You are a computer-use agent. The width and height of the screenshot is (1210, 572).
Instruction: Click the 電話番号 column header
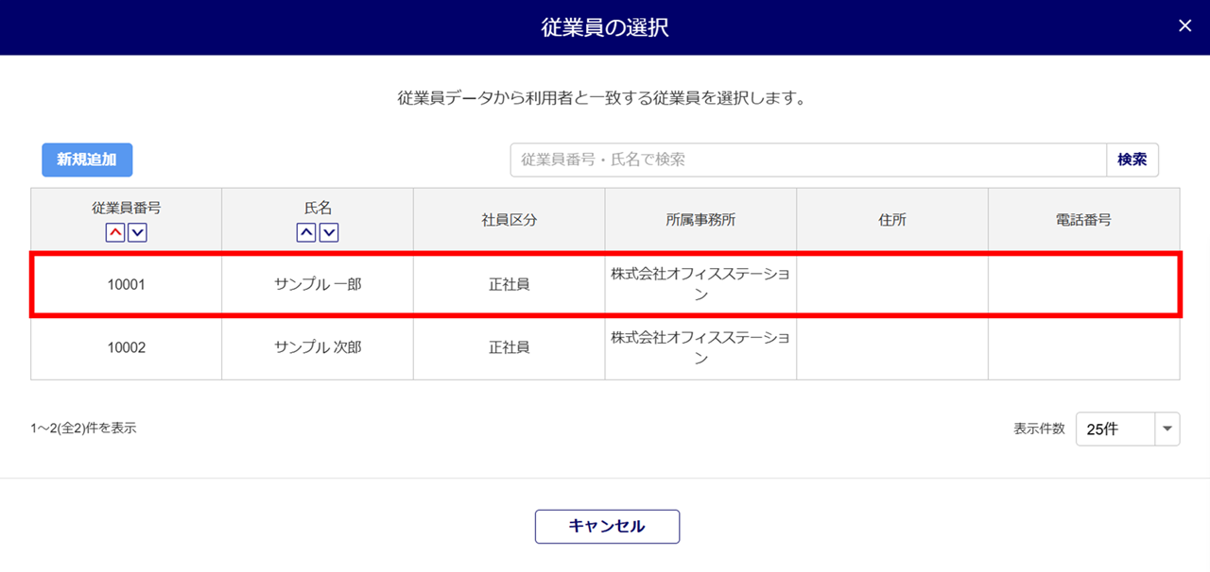tap(1083, 220)
